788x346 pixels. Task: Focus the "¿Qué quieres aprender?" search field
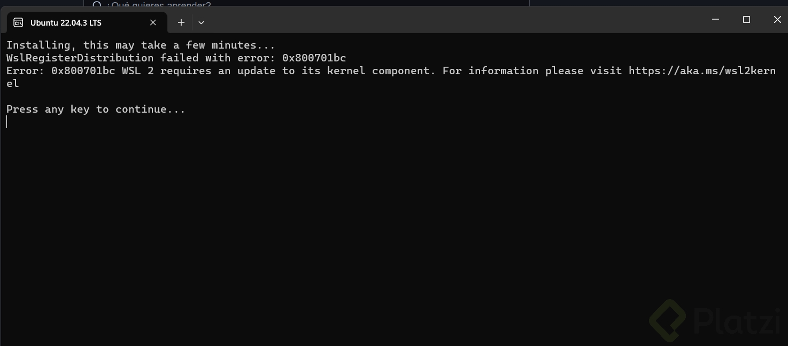[159, 5]
